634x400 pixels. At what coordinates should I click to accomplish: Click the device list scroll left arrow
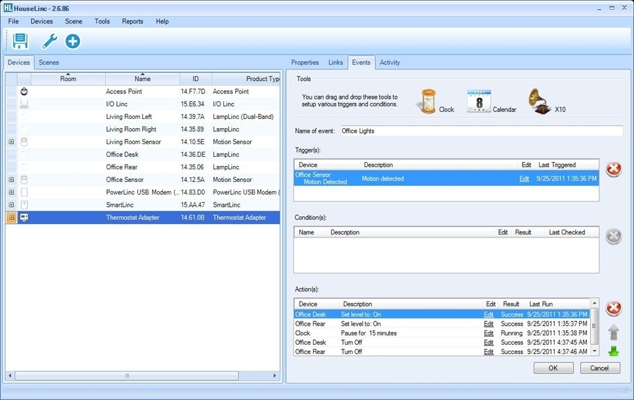(10, 376)
